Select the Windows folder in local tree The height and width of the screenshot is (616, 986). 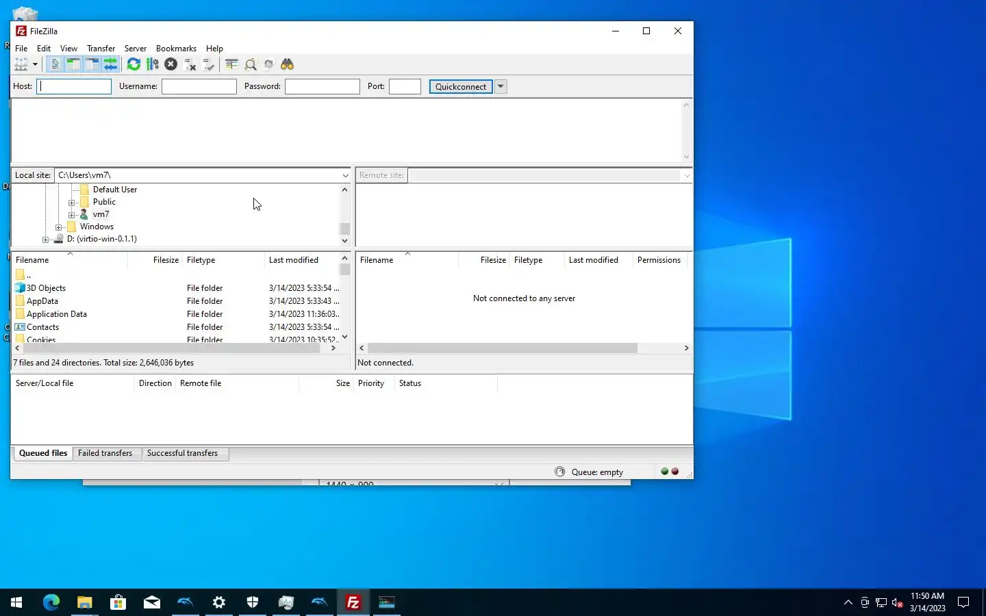click(97, 227)
